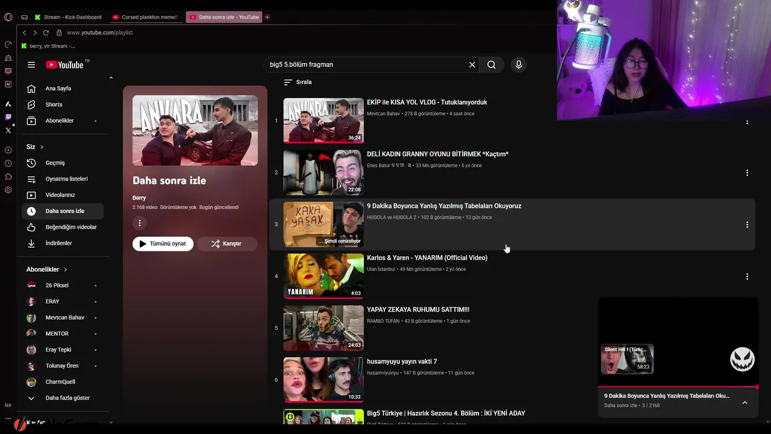This screenshot has height=434, width=771.
Task: Expand Daha fazla göster in subscriptions
Action: pos(58,398)
